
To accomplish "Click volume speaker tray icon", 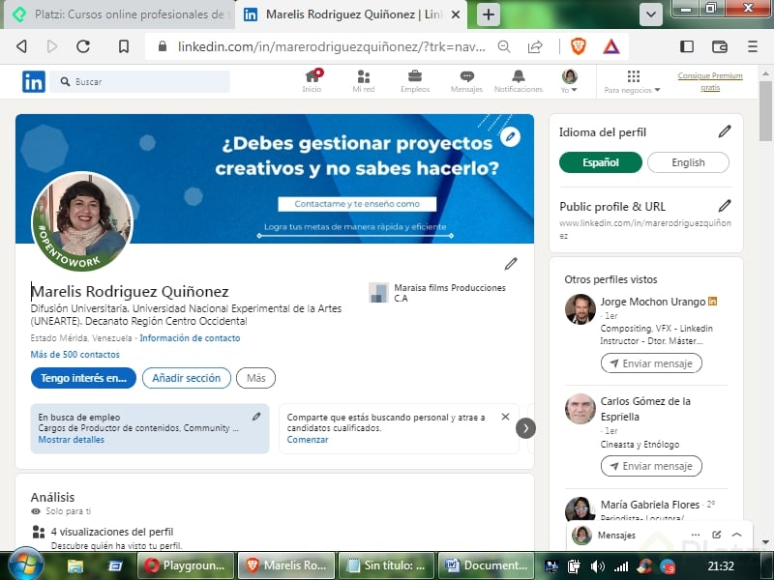I will 597,566.
